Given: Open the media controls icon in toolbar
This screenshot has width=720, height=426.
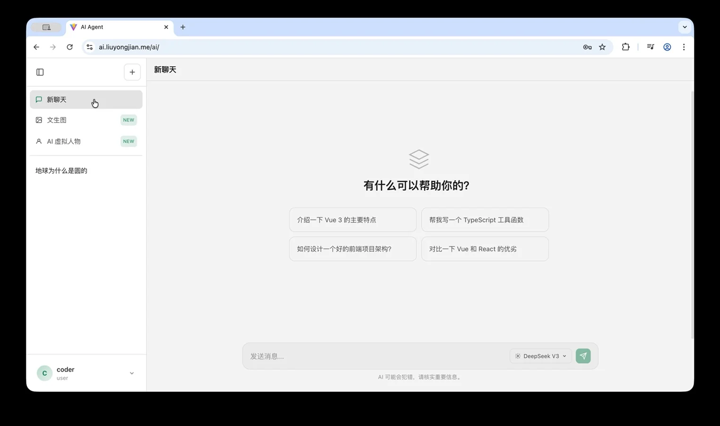Looking at the screenshot, I should coord(651,47).
